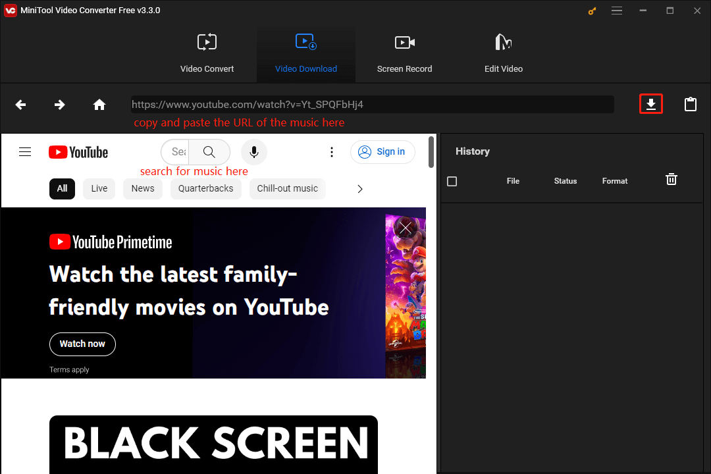The width and height of the screenshot is (711, 474).
Task: Select the All filter chip
Action: pos(62,189)
